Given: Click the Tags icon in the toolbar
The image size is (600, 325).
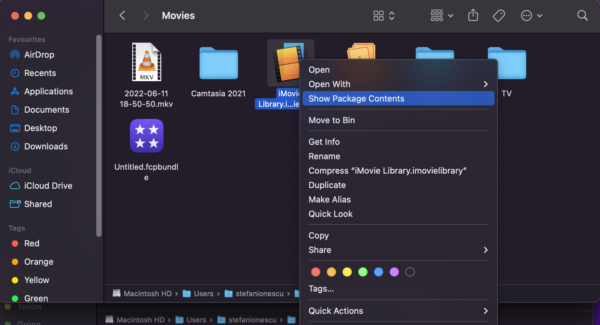Looking at the screenshot, I should (x=498, y=15).
